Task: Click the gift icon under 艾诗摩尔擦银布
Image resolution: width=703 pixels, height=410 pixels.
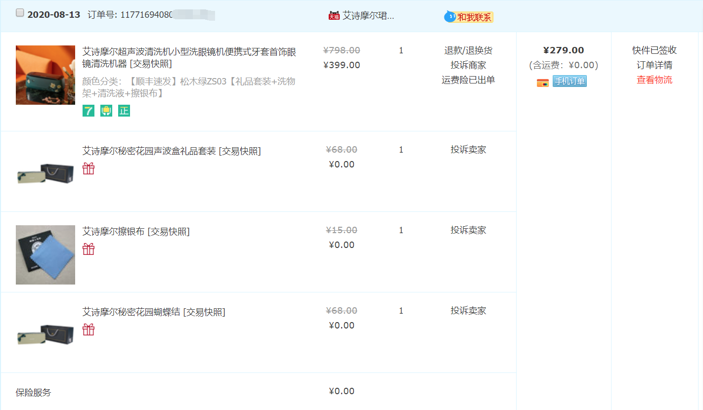Action: 88,249
